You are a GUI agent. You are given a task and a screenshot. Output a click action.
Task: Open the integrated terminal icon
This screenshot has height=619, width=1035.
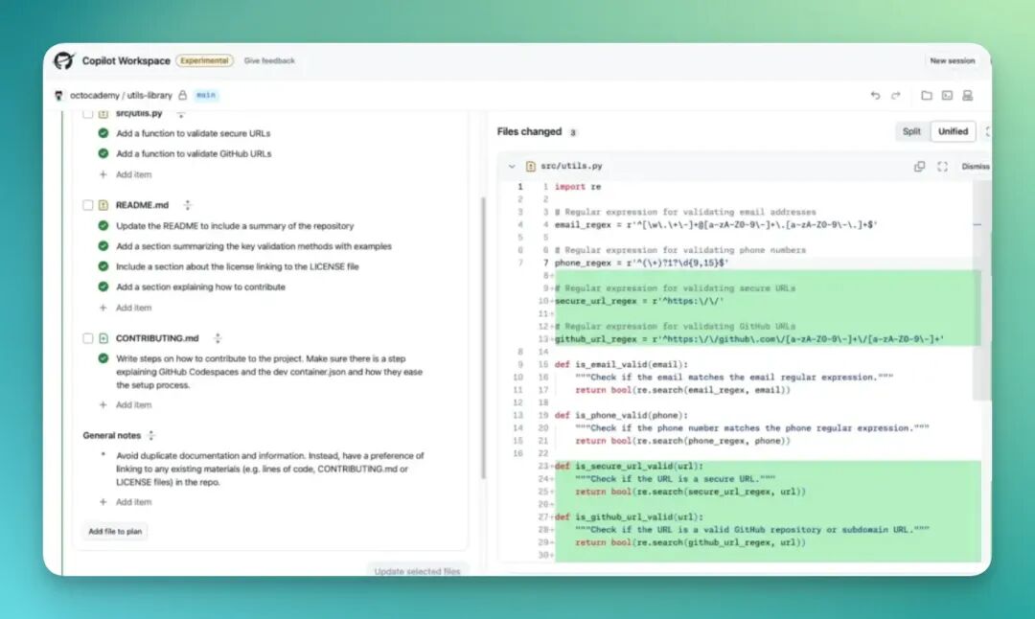[x=947, y=95]
